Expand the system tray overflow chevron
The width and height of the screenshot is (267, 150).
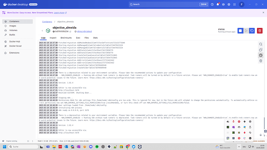[239, 147]
